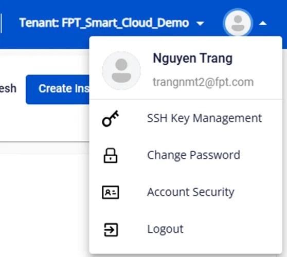The width and height of the screenshot is (287, 257).
Task: Click the Logout label text
Action: click(165, 229)
